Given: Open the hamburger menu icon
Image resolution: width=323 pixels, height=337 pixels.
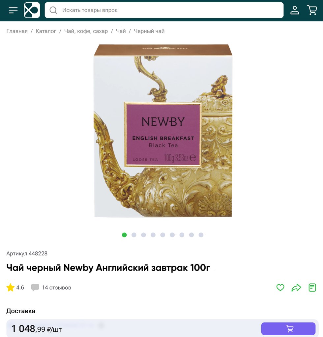Looking at the screenshot, I should point(13,10).
